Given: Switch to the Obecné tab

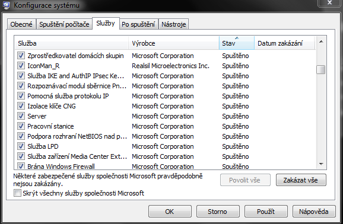Looking at the screenshot, I should tap(21, 24).
